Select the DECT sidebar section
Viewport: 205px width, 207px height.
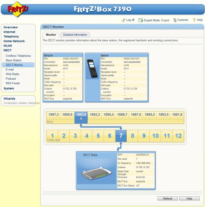7,50
